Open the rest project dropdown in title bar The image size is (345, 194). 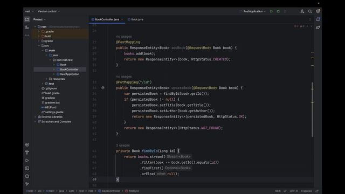pos(29,11)
